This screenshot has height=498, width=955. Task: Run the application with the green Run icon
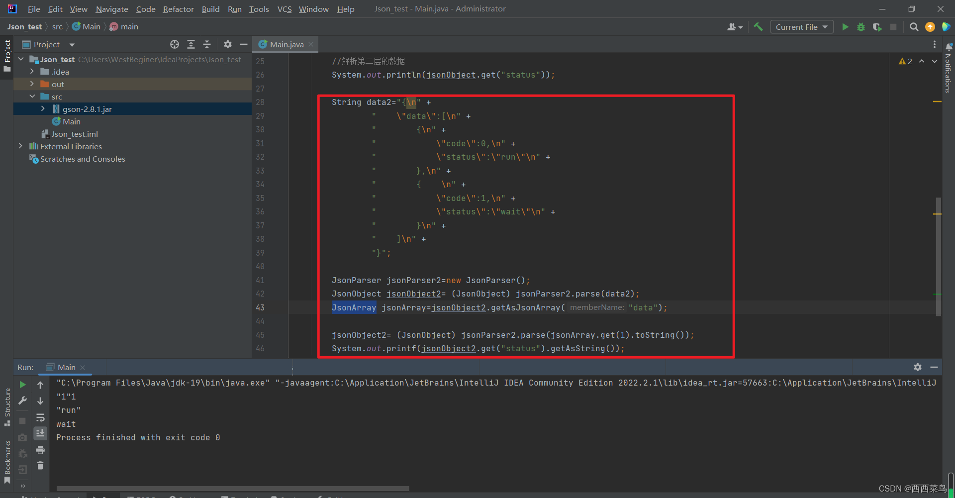tap(845, 27)
